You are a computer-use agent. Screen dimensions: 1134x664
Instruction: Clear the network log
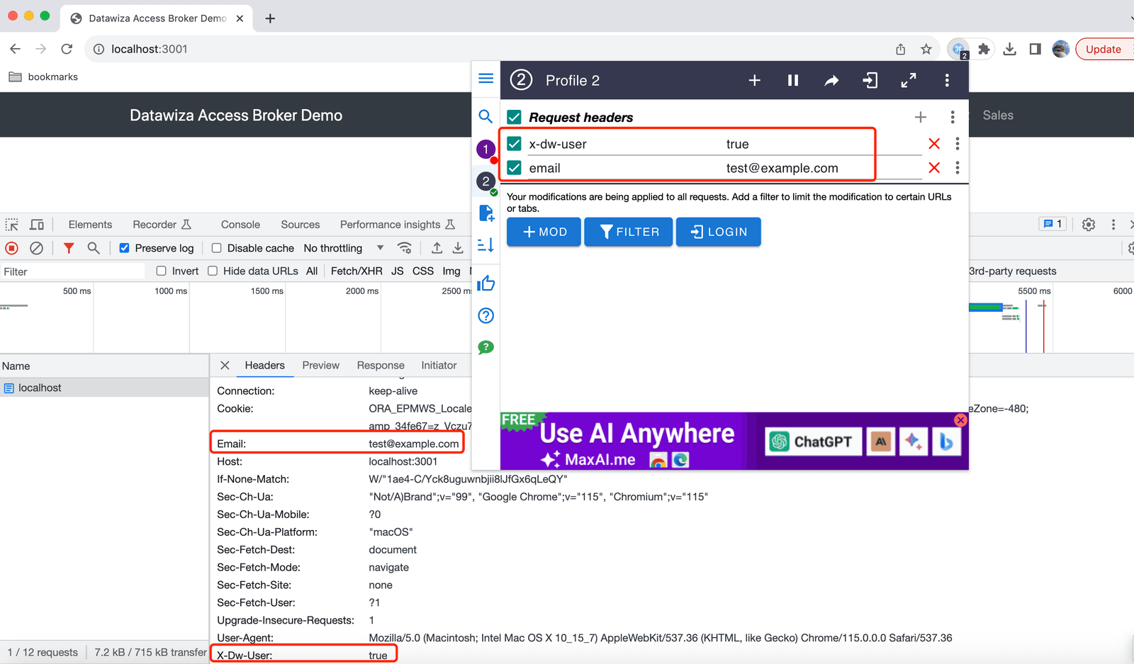tap(37, 248)
